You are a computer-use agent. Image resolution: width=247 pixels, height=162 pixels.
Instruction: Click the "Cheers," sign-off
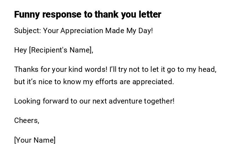coord(26,120)
